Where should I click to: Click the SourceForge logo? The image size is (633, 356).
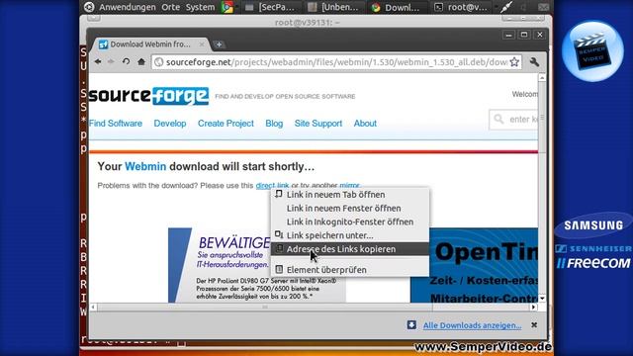148,96
